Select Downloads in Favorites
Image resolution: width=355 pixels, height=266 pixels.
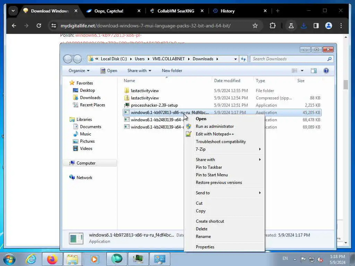[x=90, y=97]
